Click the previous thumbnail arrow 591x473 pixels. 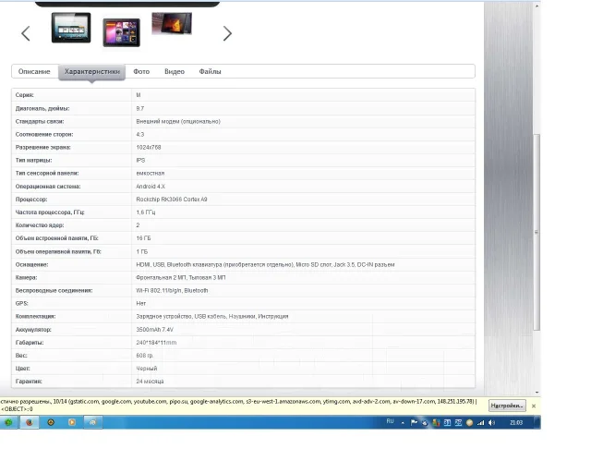click(x=25, y=33)
